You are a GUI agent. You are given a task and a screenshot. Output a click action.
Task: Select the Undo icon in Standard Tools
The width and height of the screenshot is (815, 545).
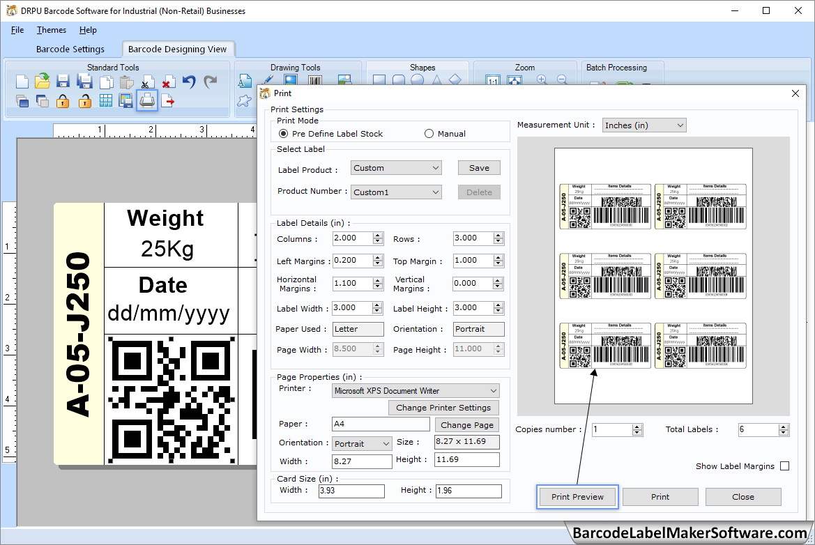tap(189, 80)
